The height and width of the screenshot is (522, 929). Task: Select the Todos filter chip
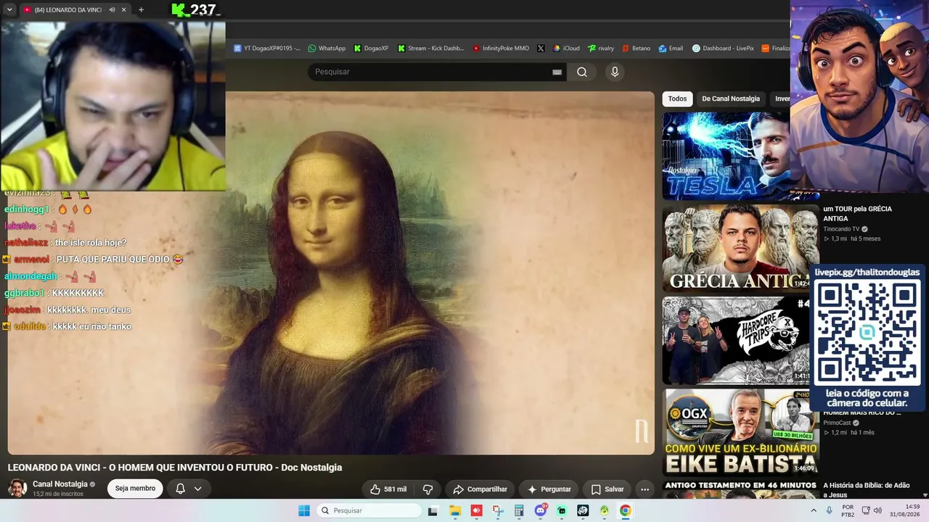click(x=677, y=99)
